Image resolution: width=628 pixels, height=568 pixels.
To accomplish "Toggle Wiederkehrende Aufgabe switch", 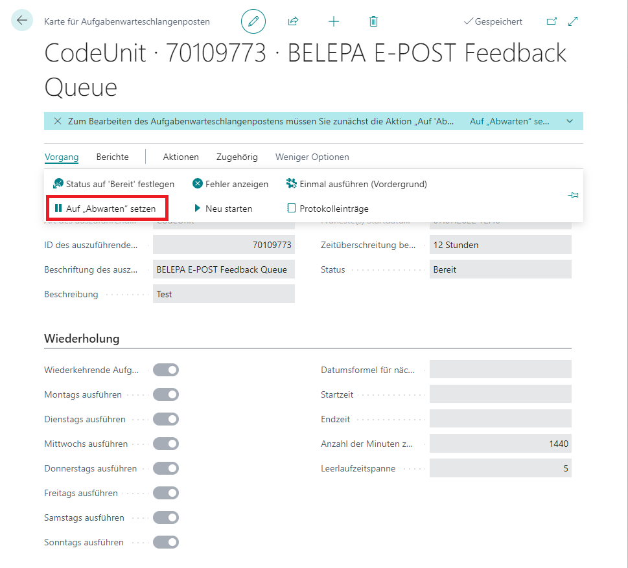I will [x=166, y=370].
